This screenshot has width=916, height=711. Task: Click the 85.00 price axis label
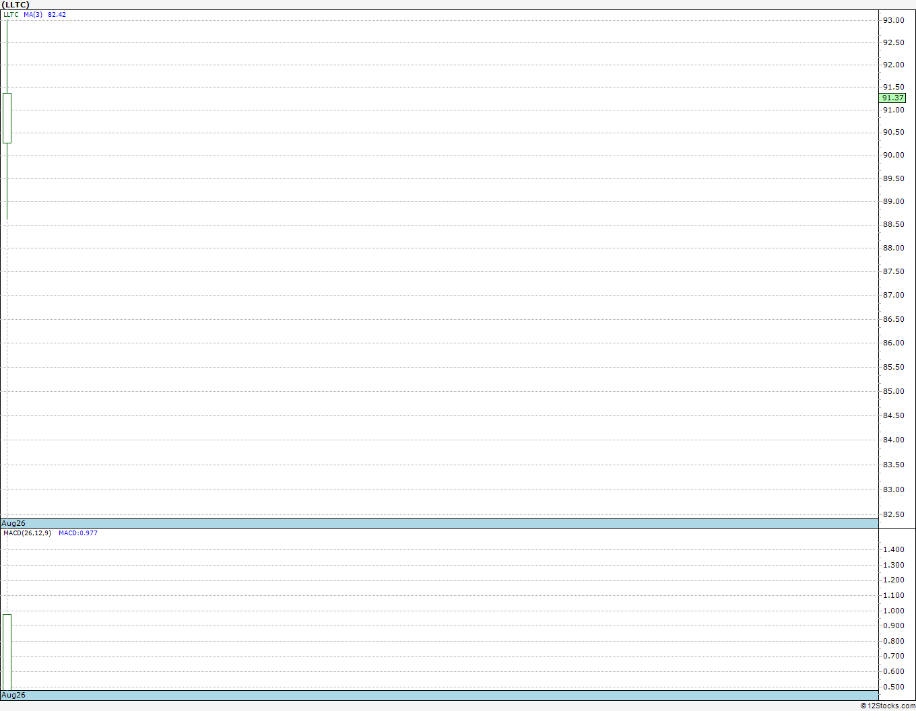[894, 392]
